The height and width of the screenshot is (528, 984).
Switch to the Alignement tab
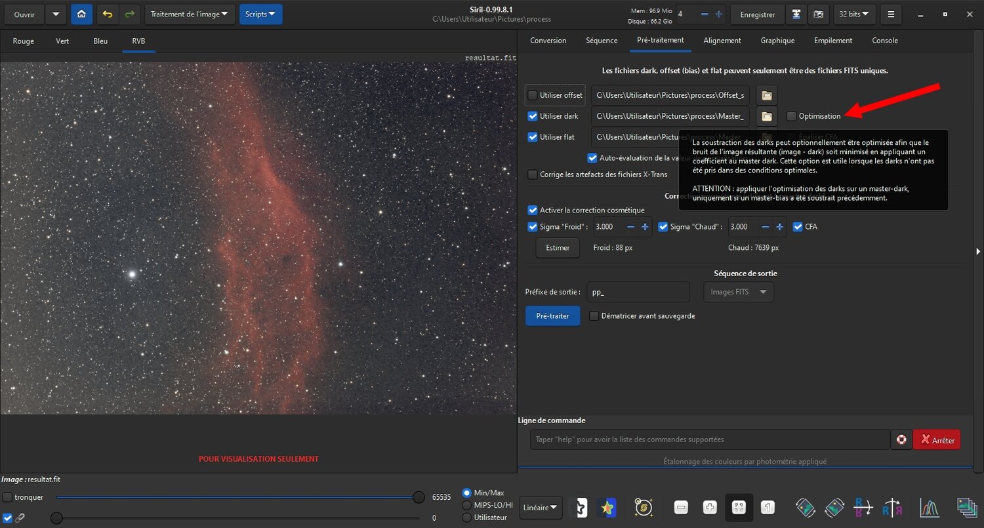click(722, 40)
